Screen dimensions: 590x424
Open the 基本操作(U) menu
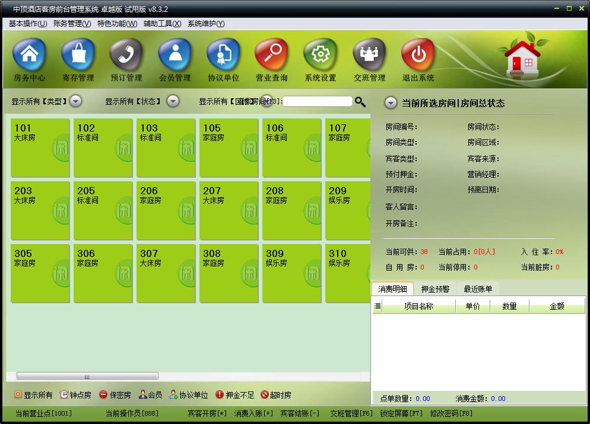(28, 24)
